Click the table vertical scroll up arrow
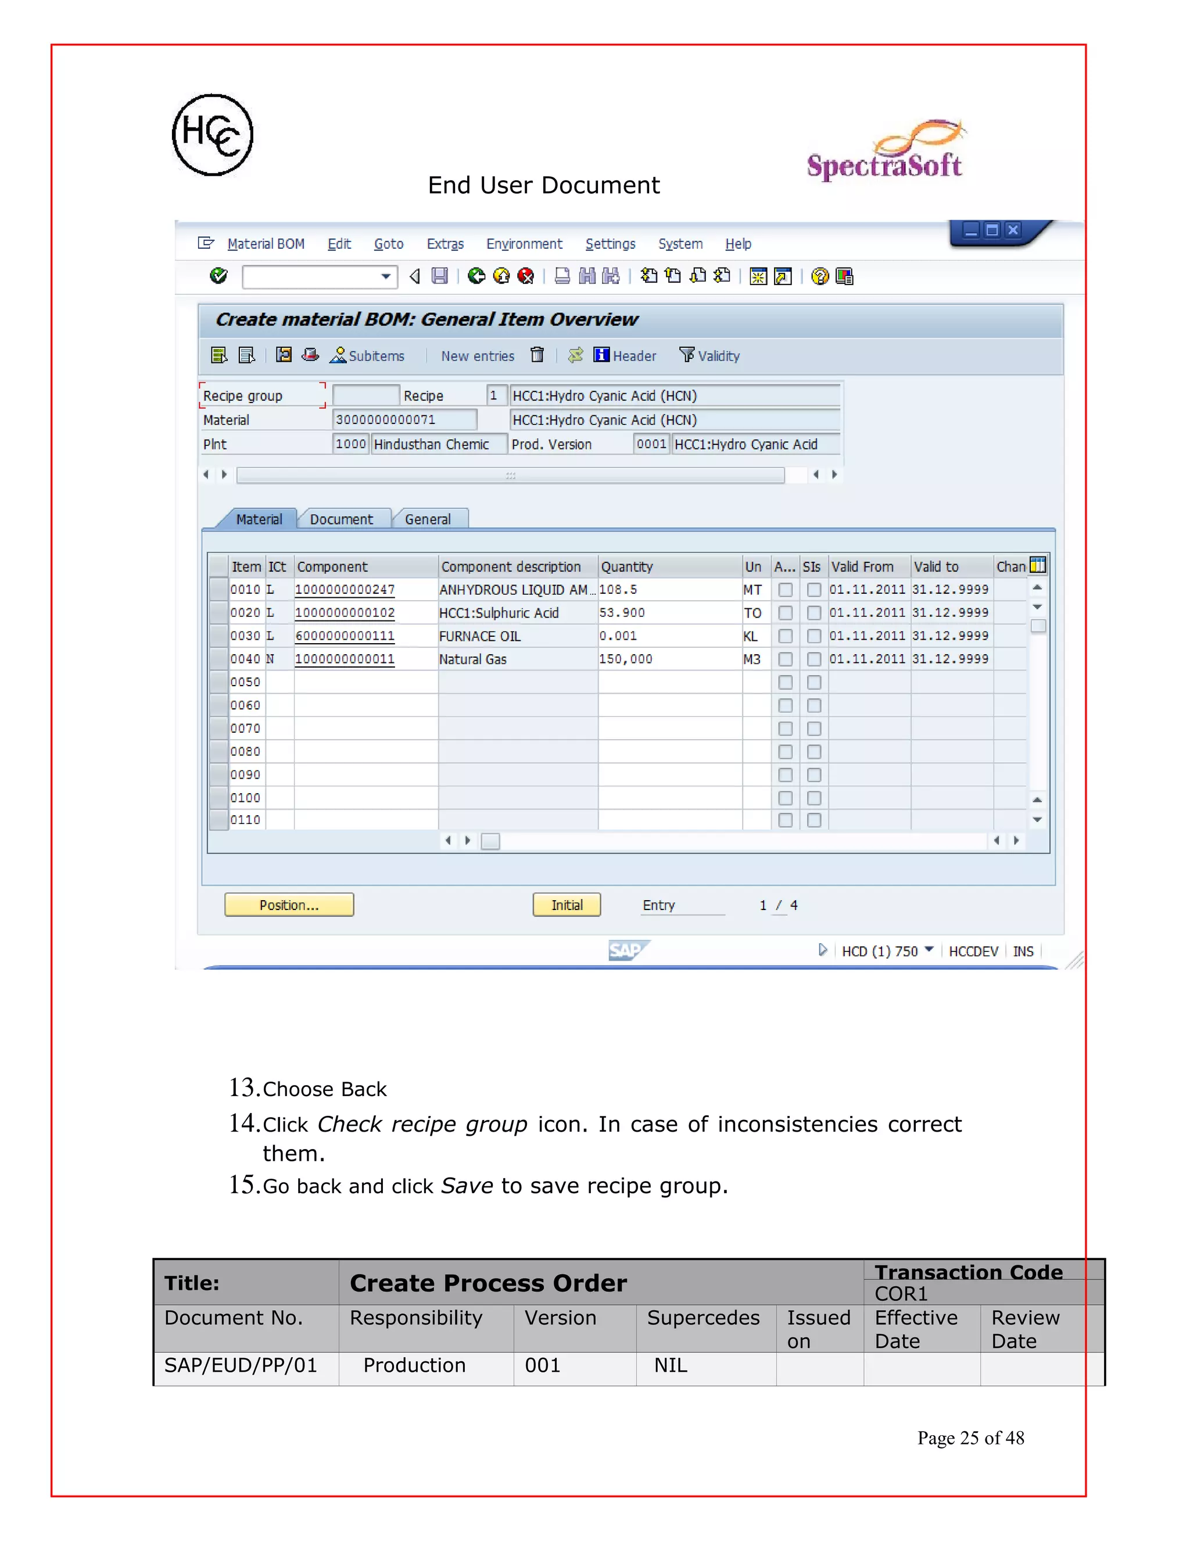Viewport: 1190px width, 1541px height. coord(1037,588)
